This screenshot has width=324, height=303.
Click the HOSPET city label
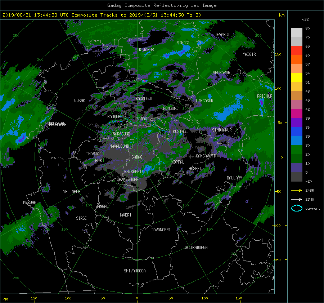[x=195, y=169]
